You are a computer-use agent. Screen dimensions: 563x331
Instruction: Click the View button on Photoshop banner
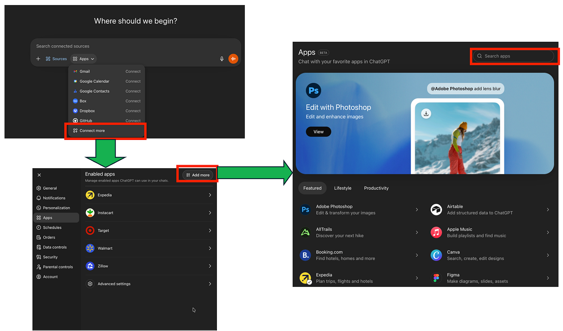pyautogui.click(x=319, y=132)
